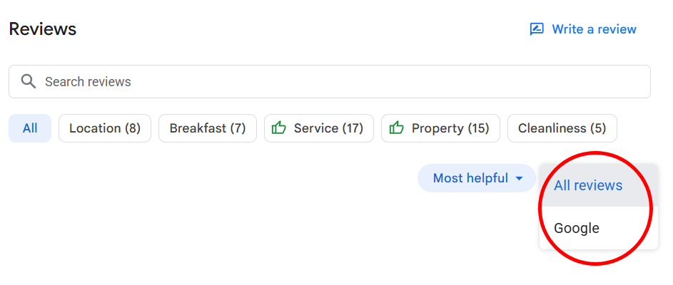The width and height of the screenshot is (673, 285).
Task: Open the Most helpful sort dropdown
Action: pos(477,178)
